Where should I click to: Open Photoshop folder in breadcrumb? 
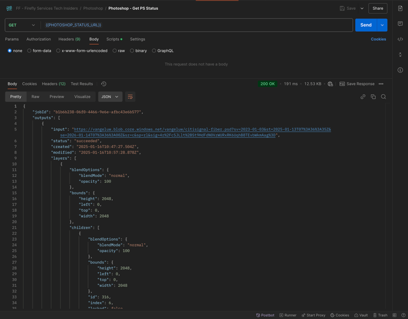(x=93, y=8)
